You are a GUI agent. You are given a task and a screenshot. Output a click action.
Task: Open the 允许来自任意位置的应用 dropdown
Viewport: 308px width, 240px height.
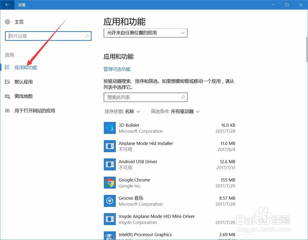[x=145, y=33]
